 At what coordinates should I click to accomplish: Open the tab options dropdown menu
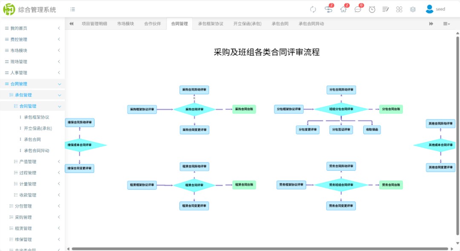pos(446,24)
